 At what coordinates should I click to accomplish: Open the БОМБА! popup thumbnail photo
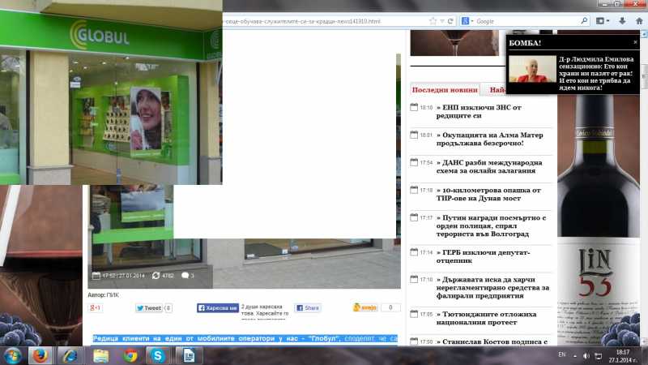[532, 69]
